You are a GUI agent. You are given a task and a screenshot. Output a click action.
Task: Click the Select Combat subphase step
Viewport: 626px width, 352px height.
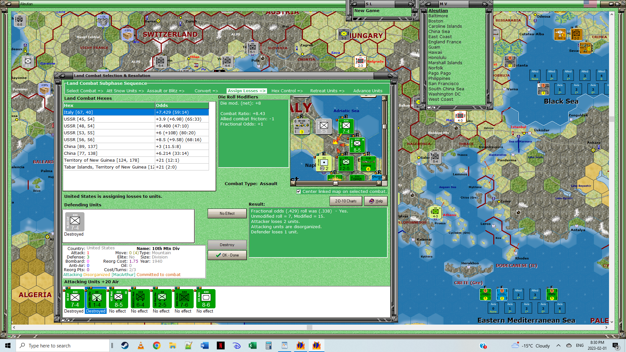pyautogui.click(x=85, y=91)
